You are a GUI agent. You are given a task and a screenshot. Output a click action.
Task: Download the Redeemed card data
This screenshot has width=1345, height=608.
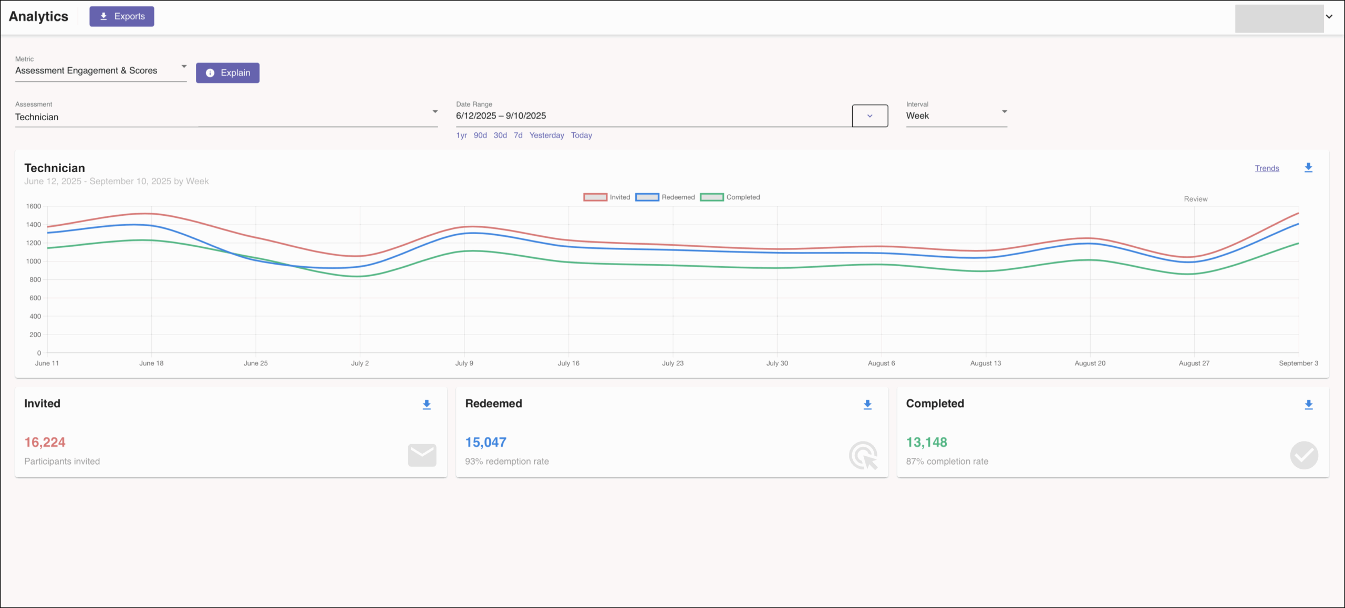pyautogui.click(x=867, y=404)
